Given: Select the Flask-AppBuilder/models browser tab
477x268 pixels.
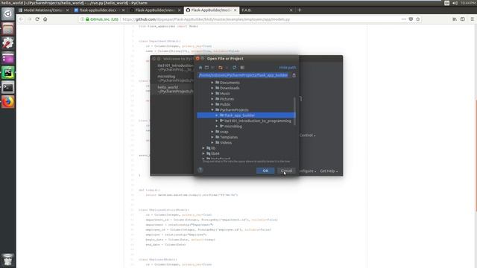Looking at the screenshot, I should [x=212, y=10].
